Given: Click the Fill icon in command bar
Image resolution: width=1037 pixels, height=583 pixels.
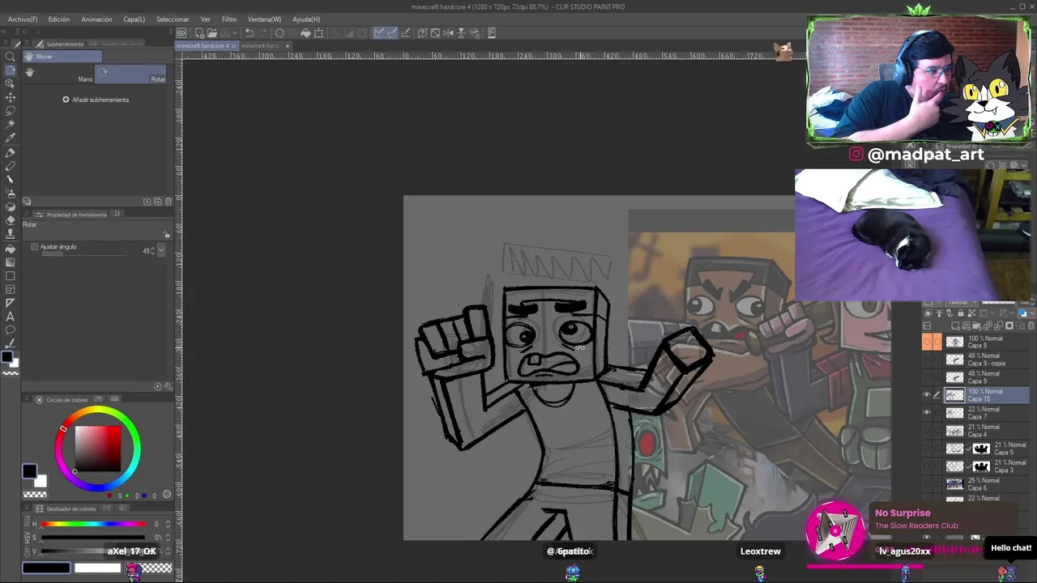Looking at the screenshot, I should coord(305,33).
